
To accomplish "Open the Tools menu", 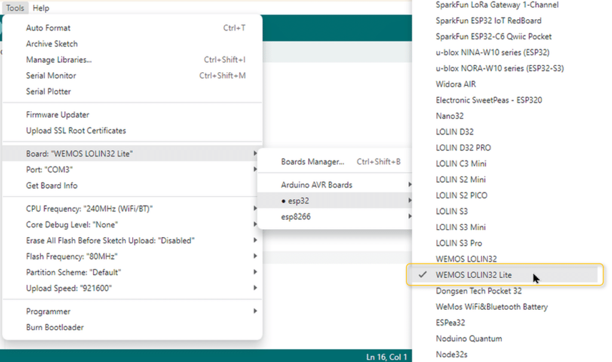I will [x=15, y=8].
